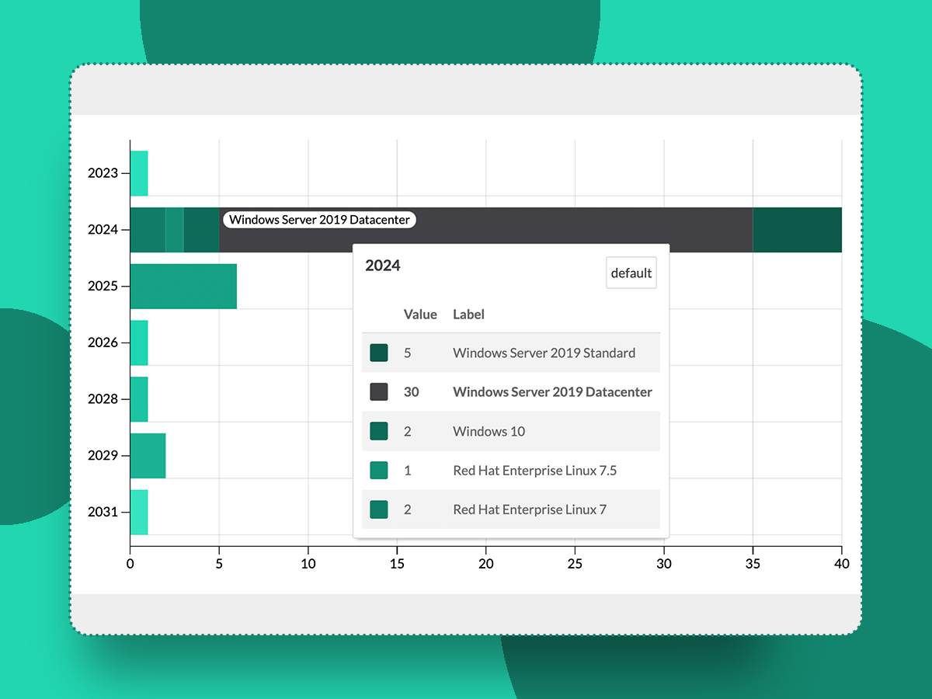Click the 2029 y-axis label
The width and height of the screenshot is (932, 699).
coord(103,456)
